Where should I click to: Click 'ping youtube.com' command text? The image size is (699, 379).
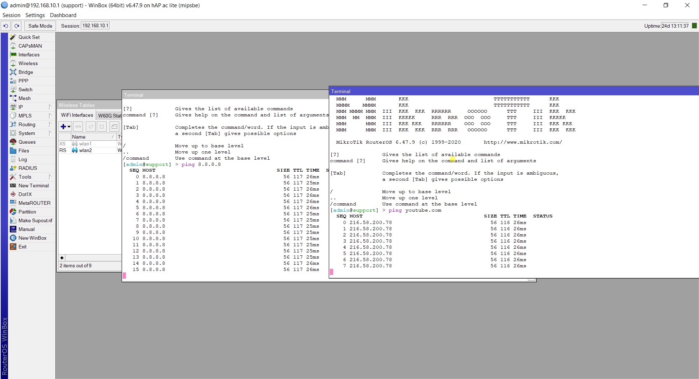[415, 210]
